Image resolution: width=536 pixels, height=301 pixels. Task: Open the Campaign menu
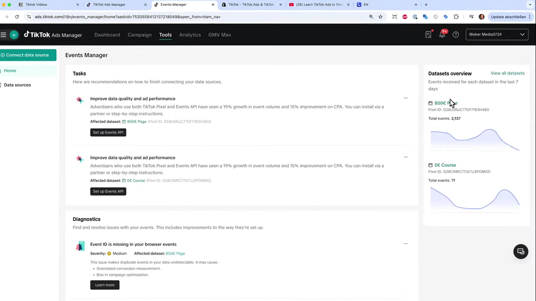tap(139, 35)
